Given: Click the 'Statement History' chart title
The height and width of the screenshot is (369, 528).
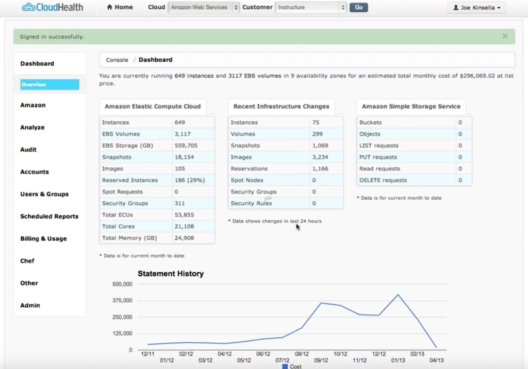Looking at the screenshot, I should click(x=171, y=274).
